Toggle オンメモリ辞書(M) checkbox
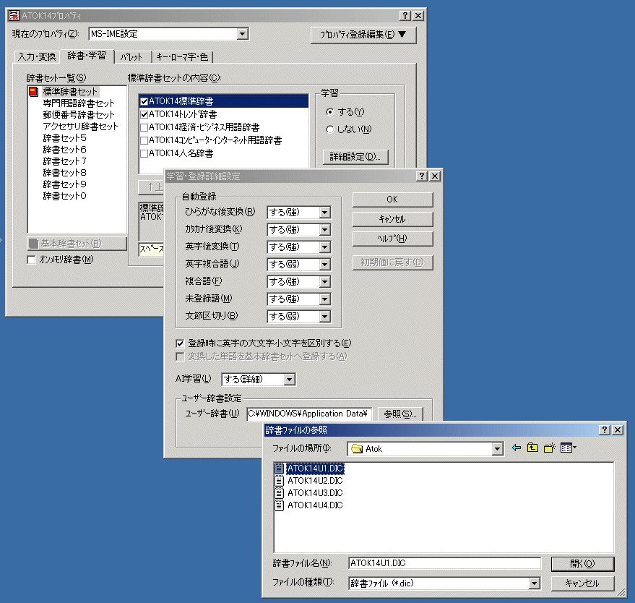Image resolution: width=635 pixels, height=603 pixels. point(32,260)
